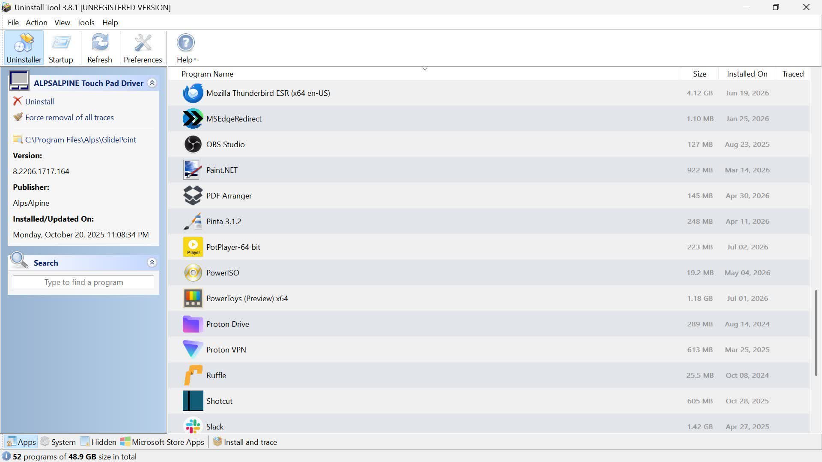Click the folder icon beside the install path
The height and width of the screenshot is (462, 822).
click(18, 139)
